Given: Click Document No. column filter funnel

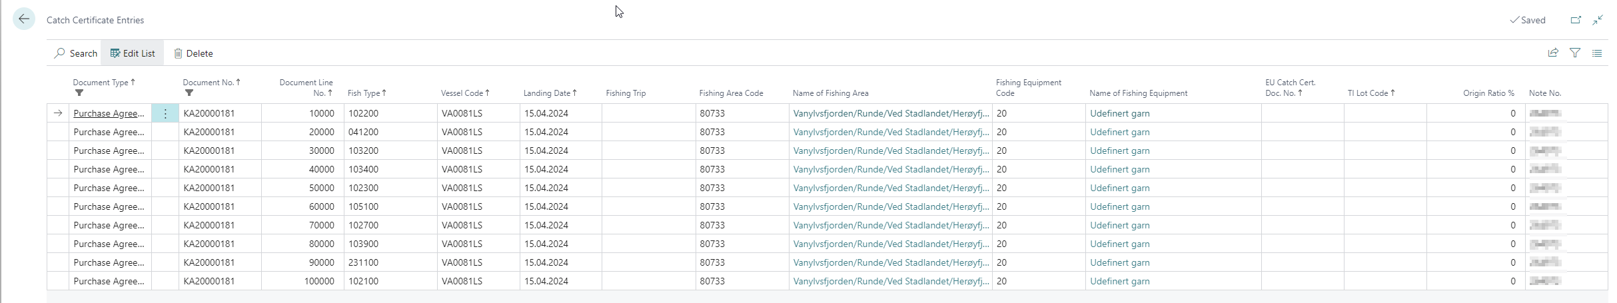Looking at the screenshot, I should tap(189, 93).
